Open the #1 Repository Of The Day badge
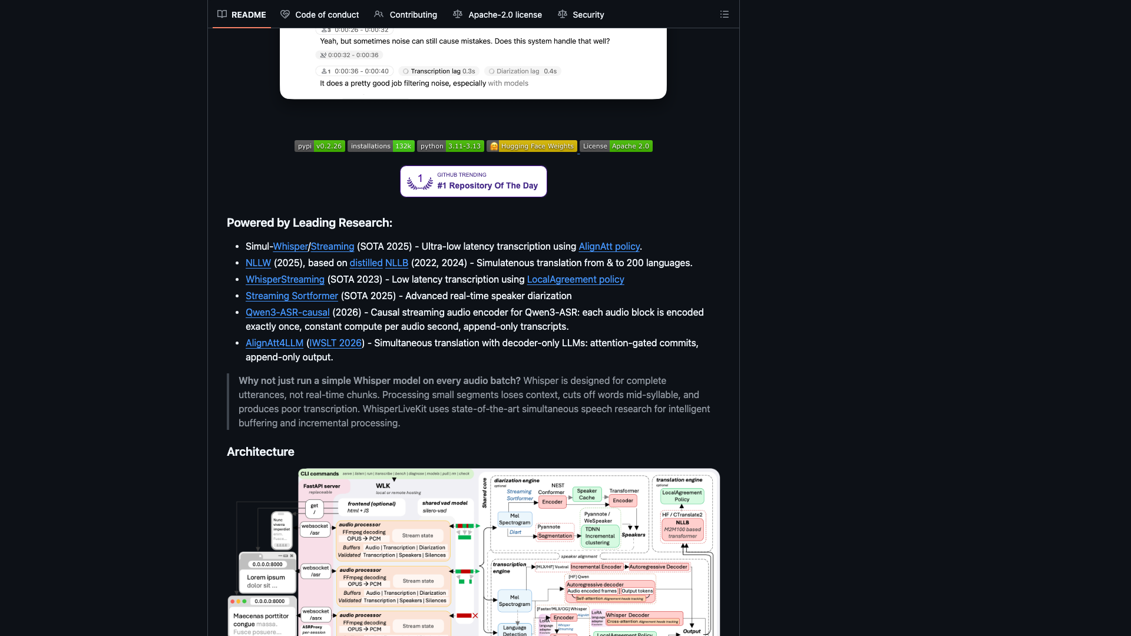This screenshot has height=636, width=1131. tap(474, 181)
